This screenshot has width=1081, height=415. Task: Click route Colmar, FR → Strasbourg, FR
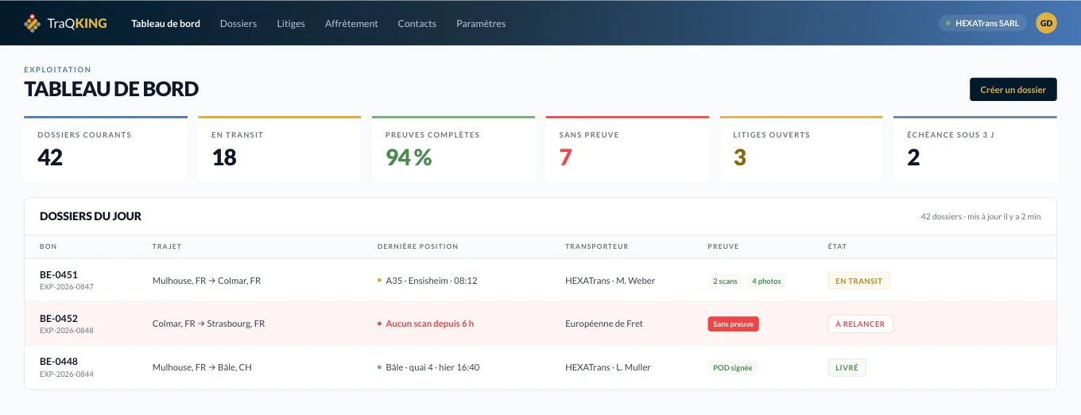[209, 324]
